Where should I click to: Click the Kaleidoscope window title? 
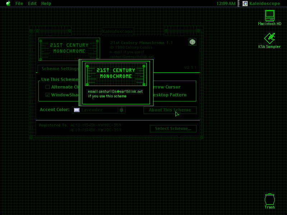coord(118,32)
